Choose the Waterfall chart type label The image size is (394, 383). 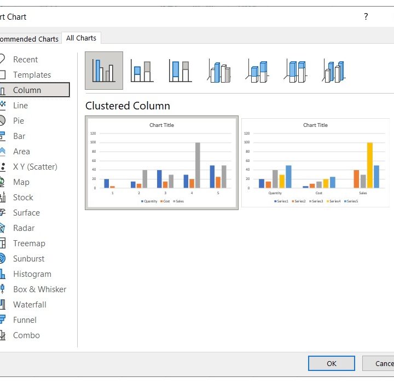[30, 305]
